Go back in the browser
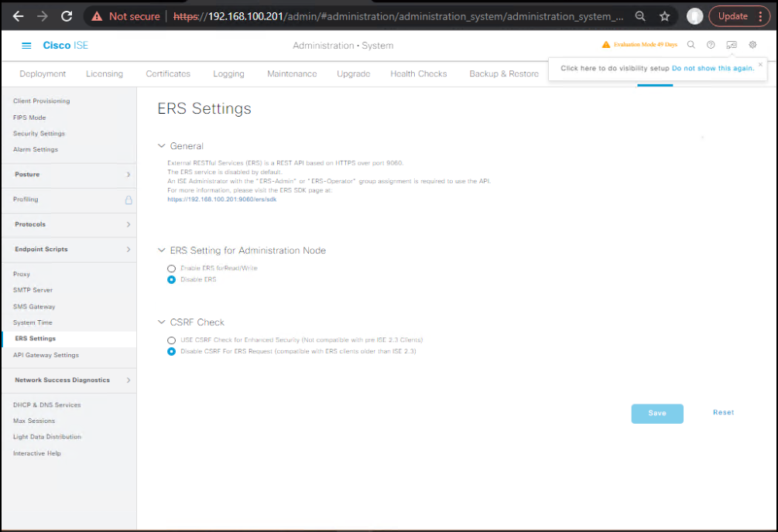Image resolution: width=778 pixels, height=532 pixels. pos(19,16)
